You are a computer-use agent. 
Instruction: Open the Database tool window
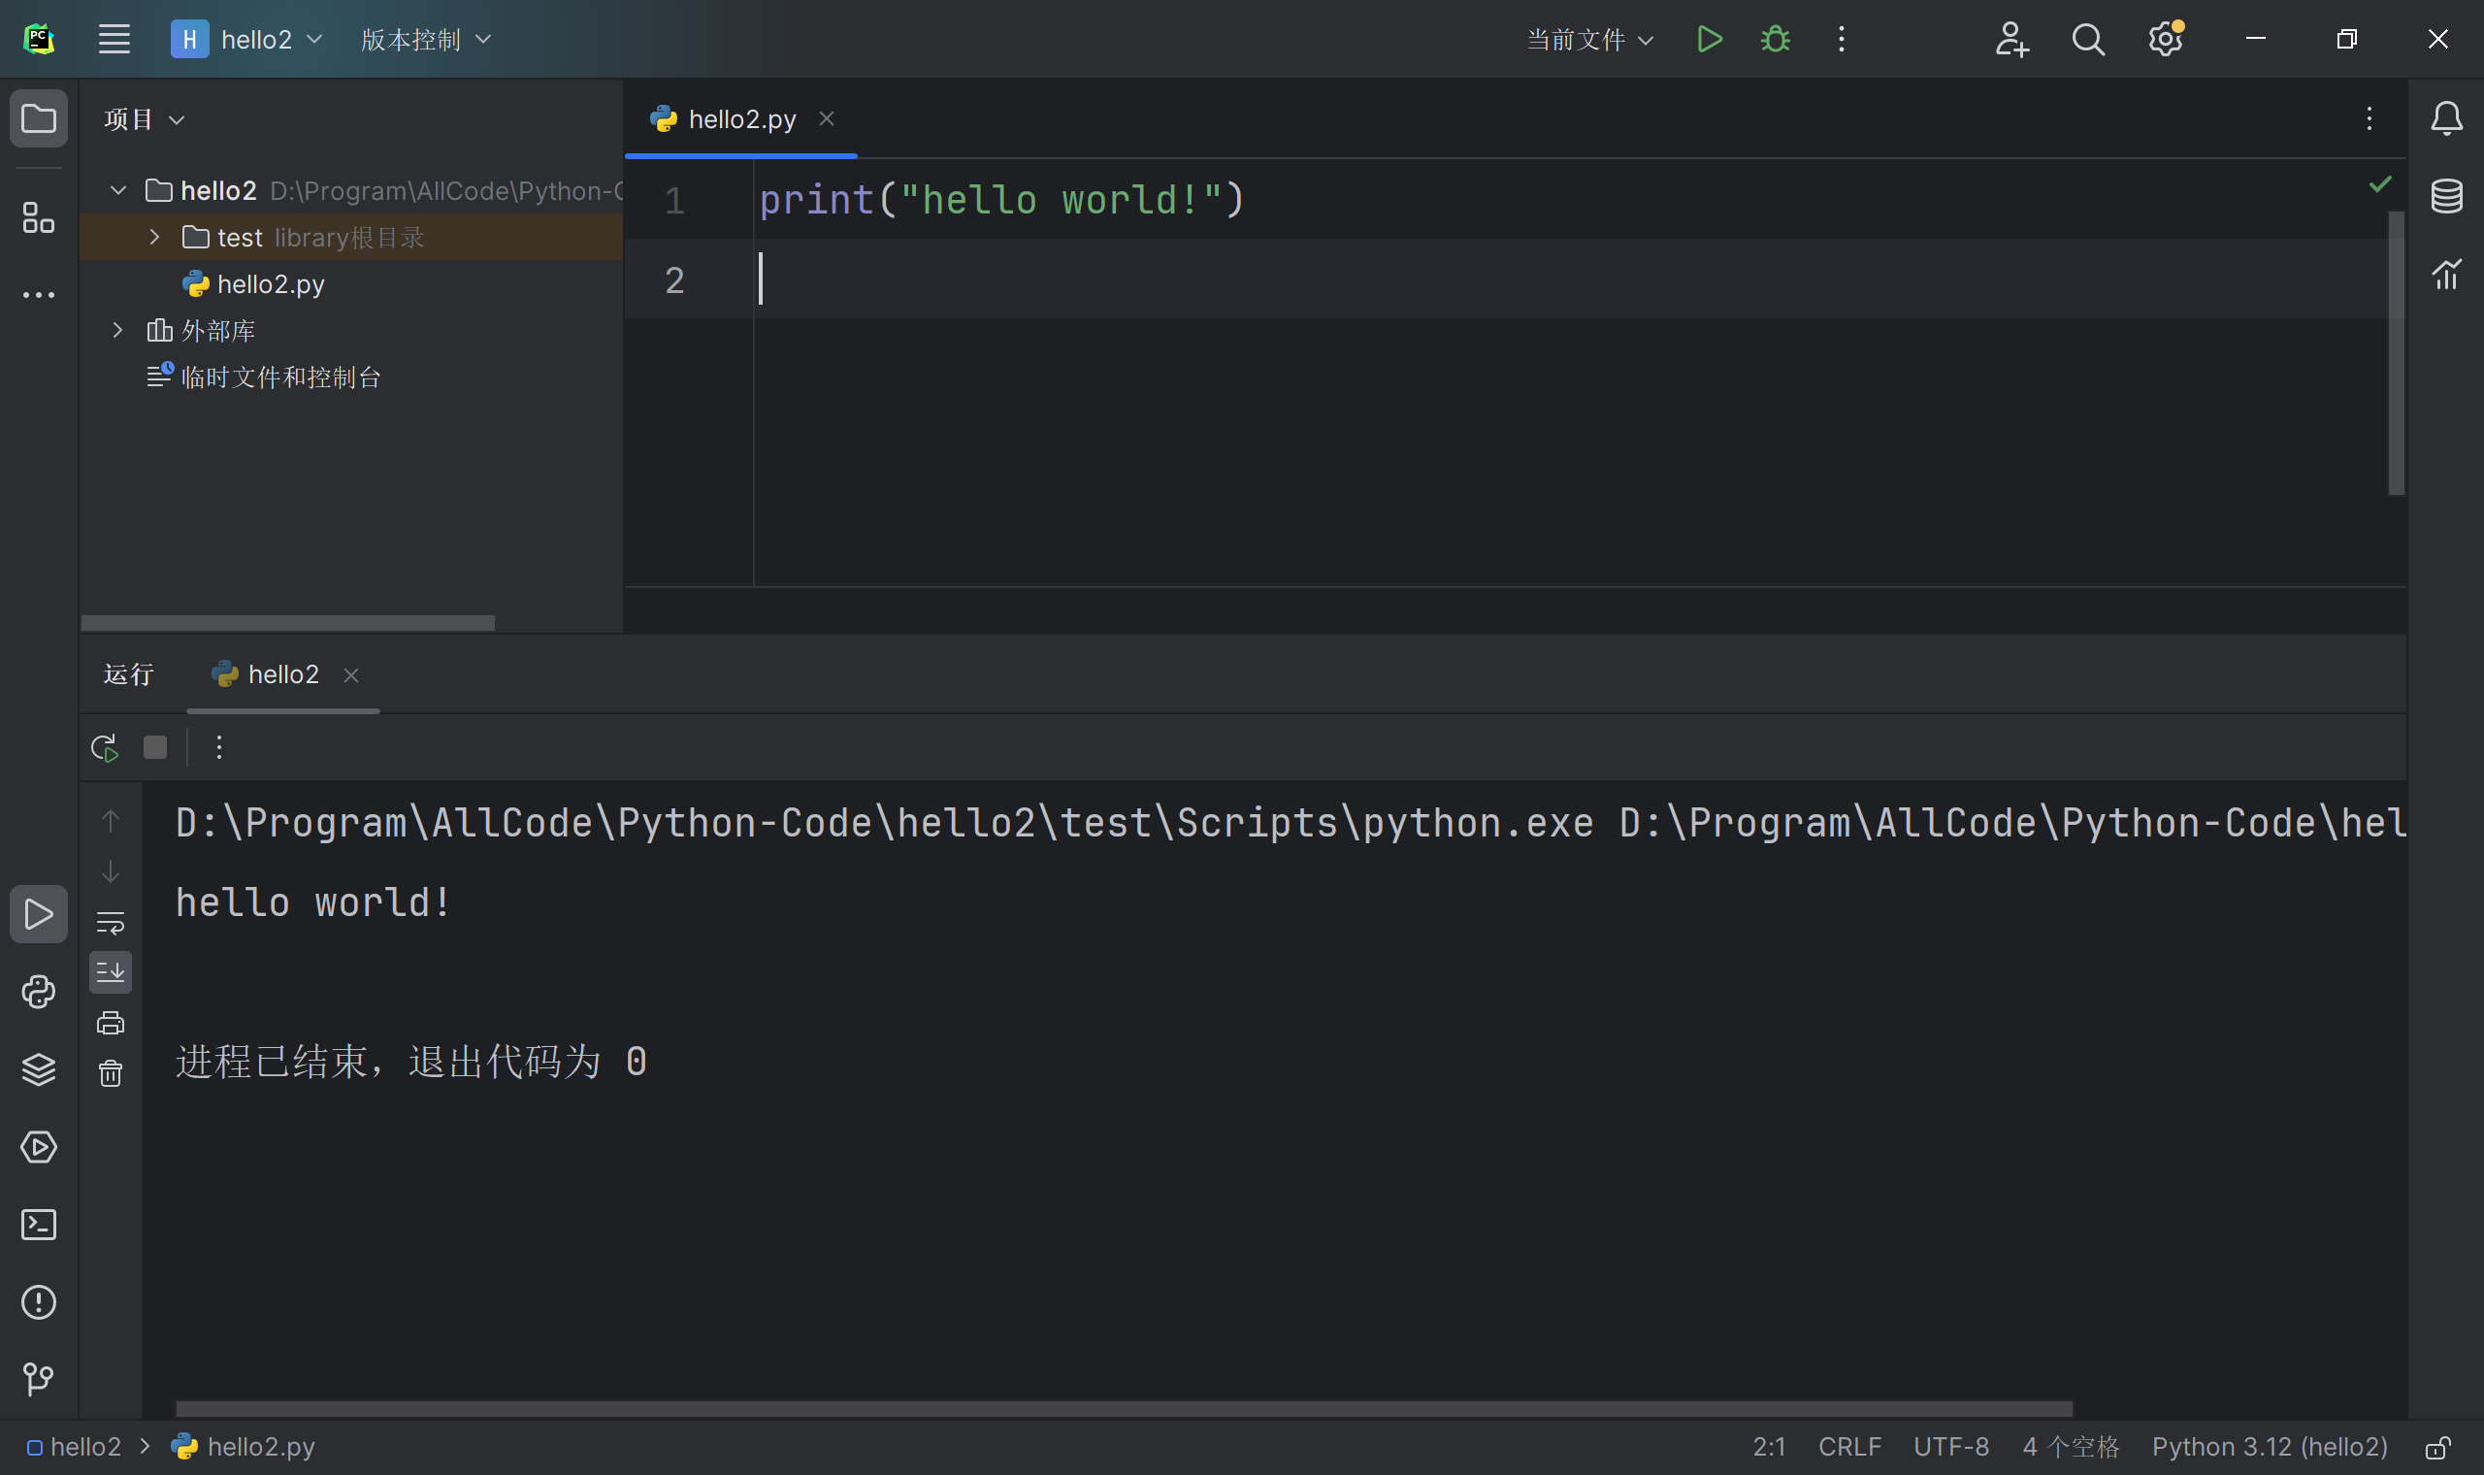2446,196
